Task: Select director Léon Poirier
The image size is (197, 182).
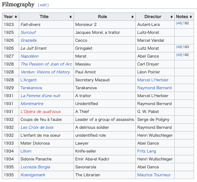Action: click(148, 72)
